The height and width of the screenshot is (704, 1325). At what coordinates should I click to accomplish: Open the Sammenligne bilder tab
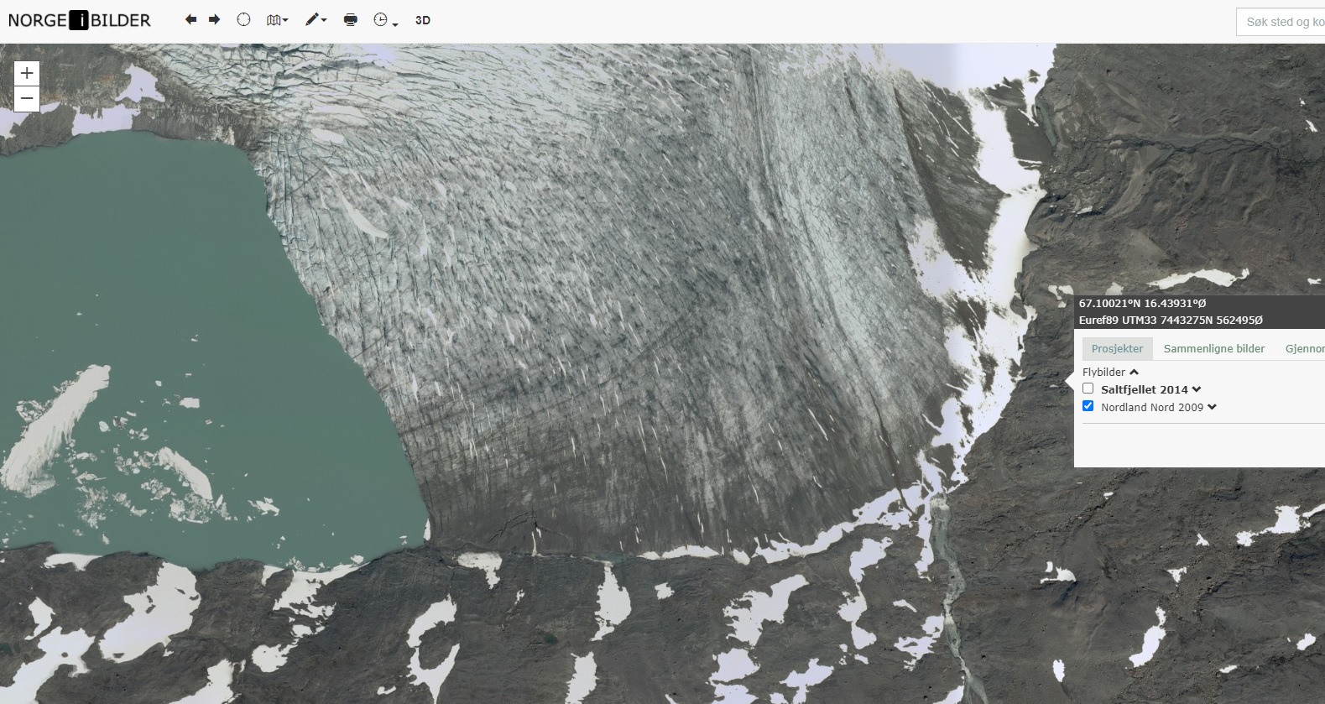point(1213,349)
